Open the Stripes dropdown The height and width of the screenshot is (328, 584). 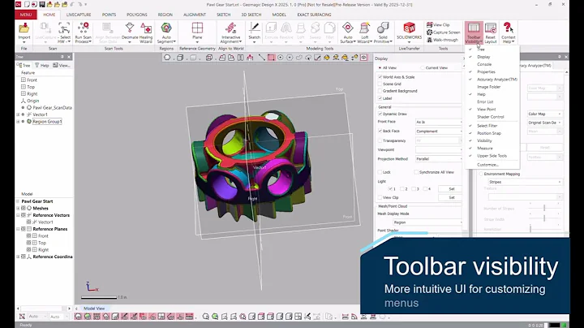[x=525, y=182]
